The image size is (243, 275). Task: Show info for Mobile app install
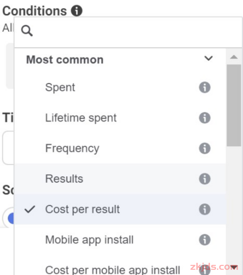tap(205, 240)
